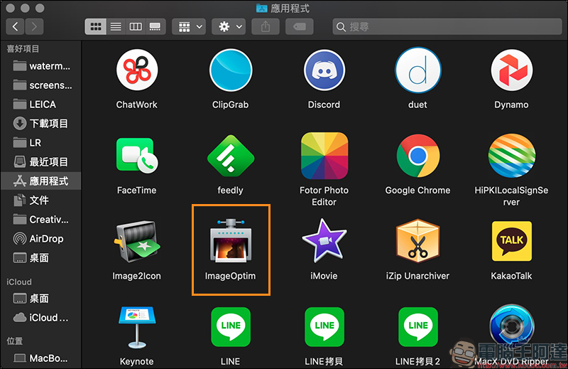Switch to column view mode
568x369 pixels.
pyautogui.click(x=135, y=26)
